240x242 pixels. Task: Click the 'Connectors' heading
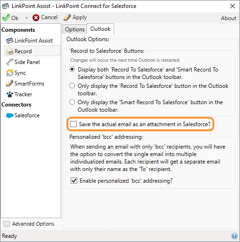16,105
